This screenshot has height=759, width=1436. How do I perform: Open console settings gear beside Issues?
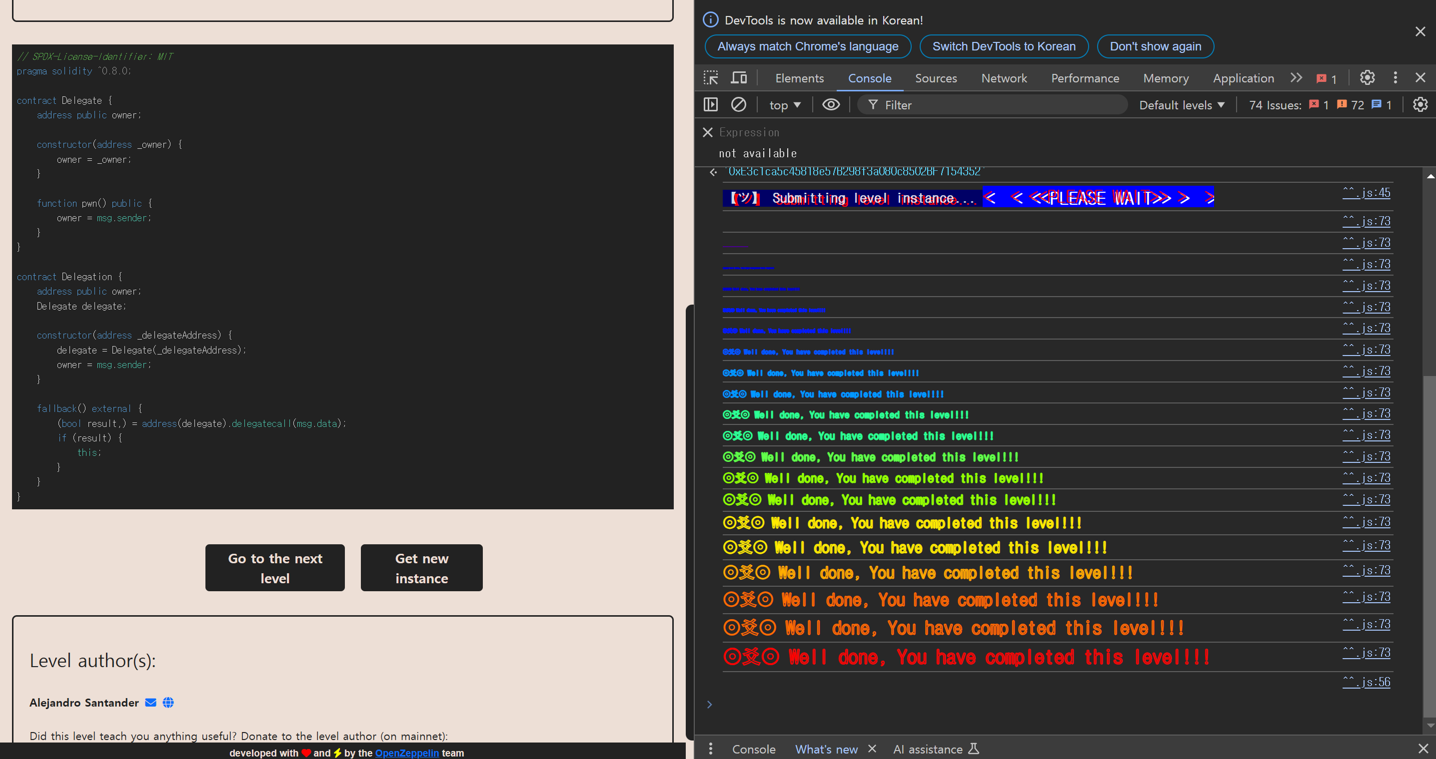[x=1420, y=105]
